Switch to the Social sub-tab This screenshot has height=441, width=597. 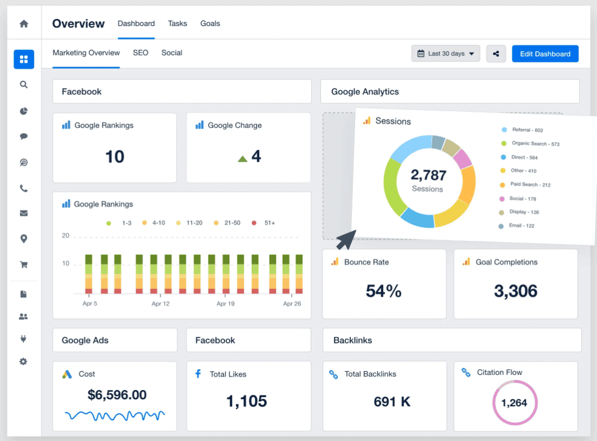(172, 53)
